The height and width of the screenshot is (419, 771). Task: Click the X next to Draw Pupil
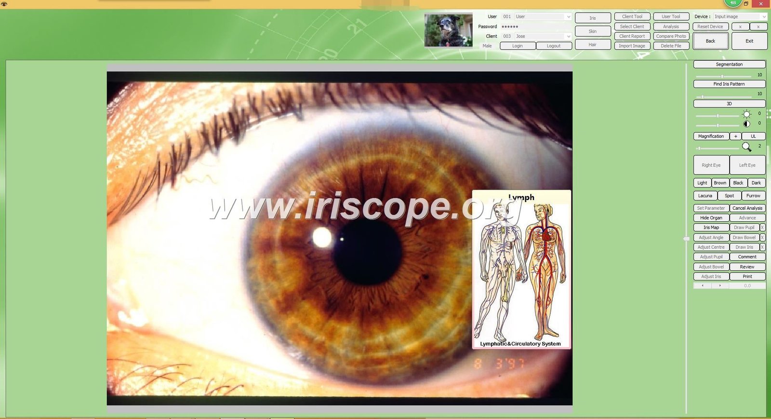[762, 228]
